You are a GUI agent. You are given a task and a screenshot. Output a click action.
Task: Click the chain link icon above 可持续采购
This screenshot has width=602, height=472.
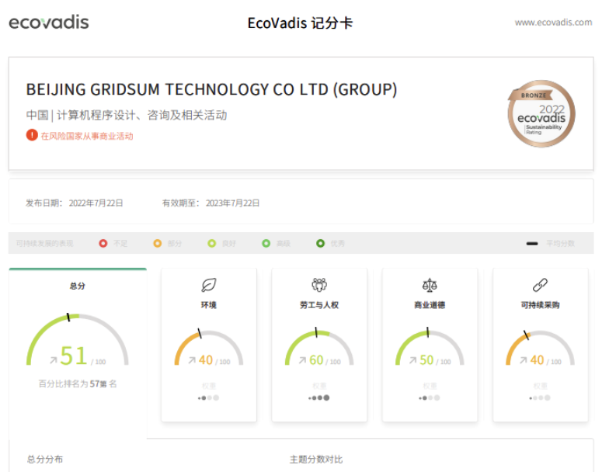pos(540,285)
